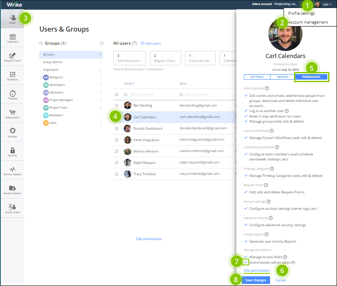Click help icon next to Account settings
This screenshot has height=286, width=337.
pos(268,202)
